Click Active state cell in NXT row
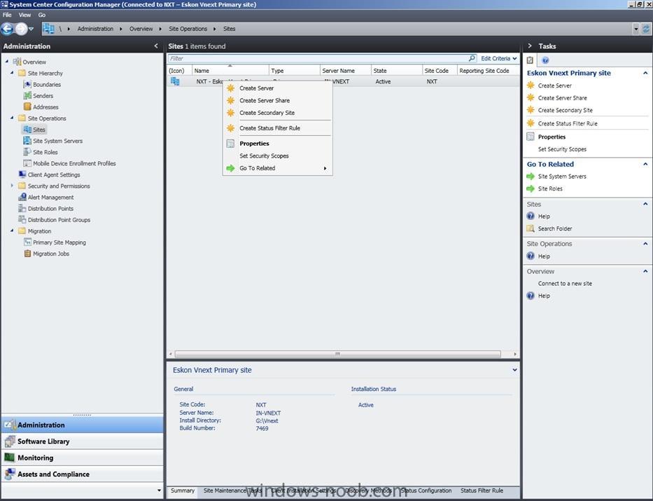The height and width of the screenshot is (501, 653). [x=383, y=81]
